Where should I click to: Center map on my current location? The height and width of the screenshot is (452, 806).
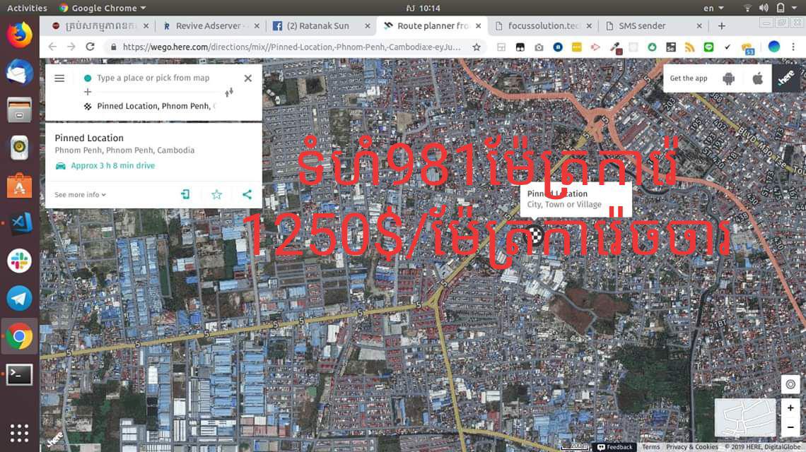[790, 384]
